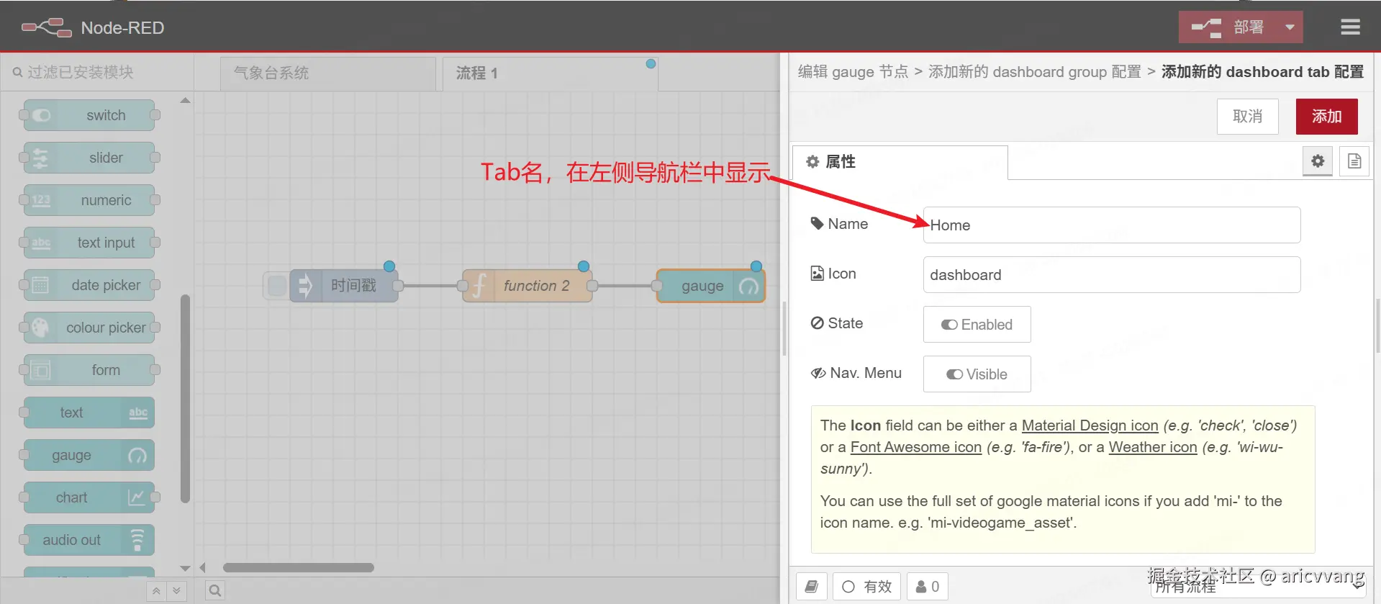1381x604 pixels.
Task: Open the workspace search magnifier icon
Action: [214, 591]
